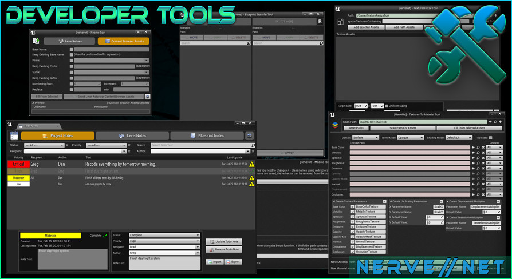Clear the Recipient filter with its X icon

coord(129,152)
